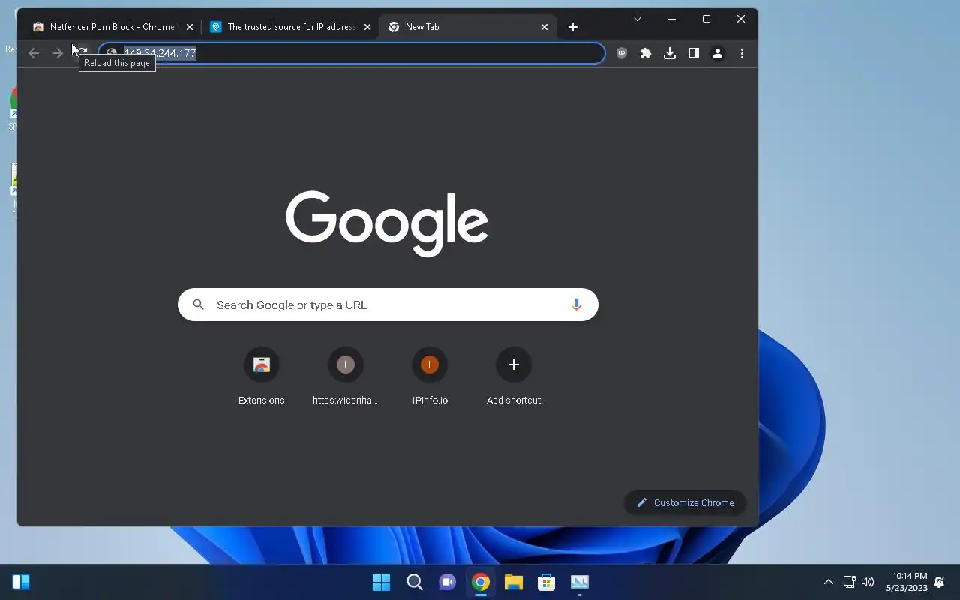Image resolution: width=960 pixels, height=600 pixels.
Task: Click the magnifier icon in the search box
Action: [198, 304]
